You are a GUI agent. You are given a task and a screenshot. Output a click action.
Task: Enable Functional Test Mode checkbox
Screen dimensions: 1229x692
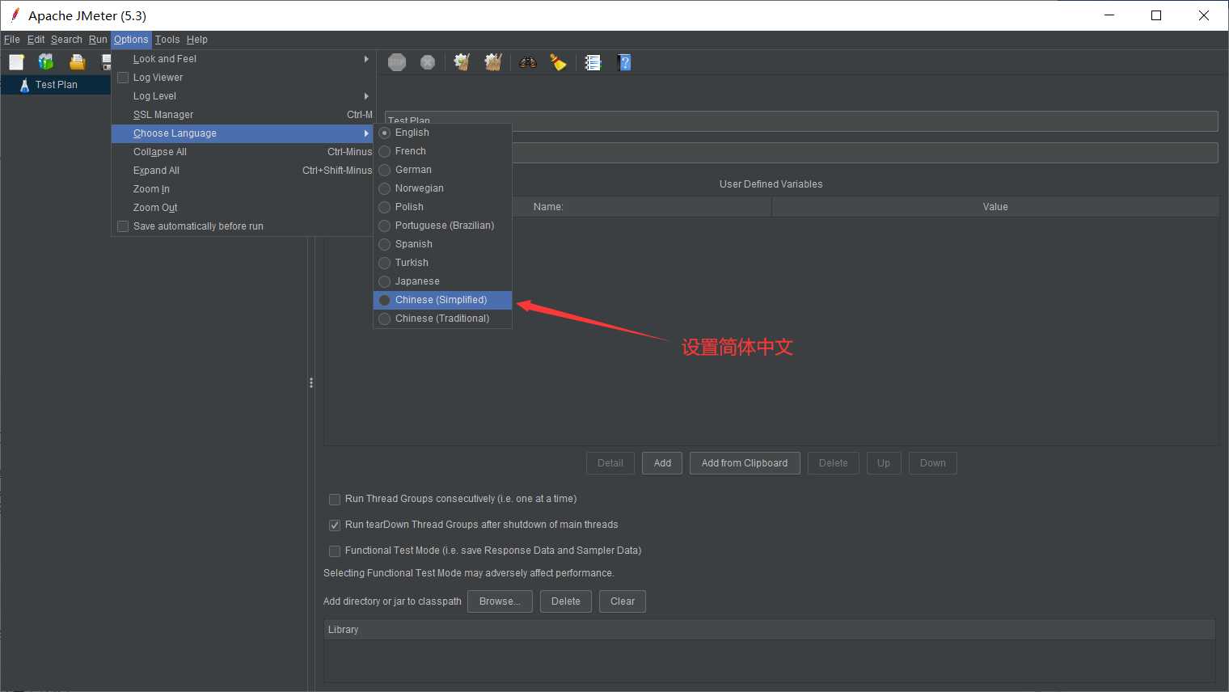[335, 551]
